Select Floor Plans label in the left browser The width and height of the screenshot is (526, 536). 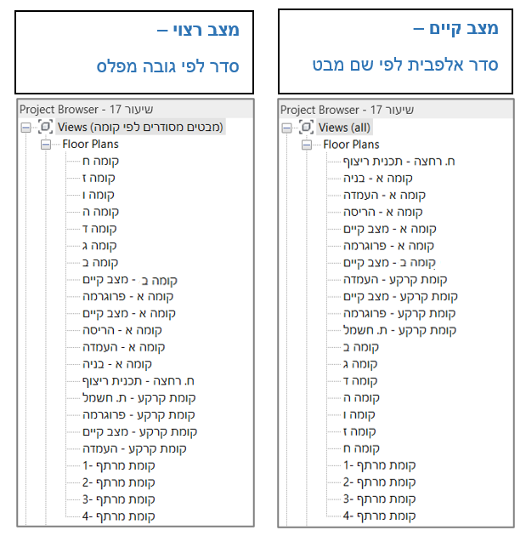pyautogui.click(x=90, y=145)
